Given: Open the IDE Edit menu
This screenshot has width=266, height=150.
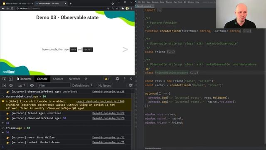Looking at the screenshot, I should (144, 2).
